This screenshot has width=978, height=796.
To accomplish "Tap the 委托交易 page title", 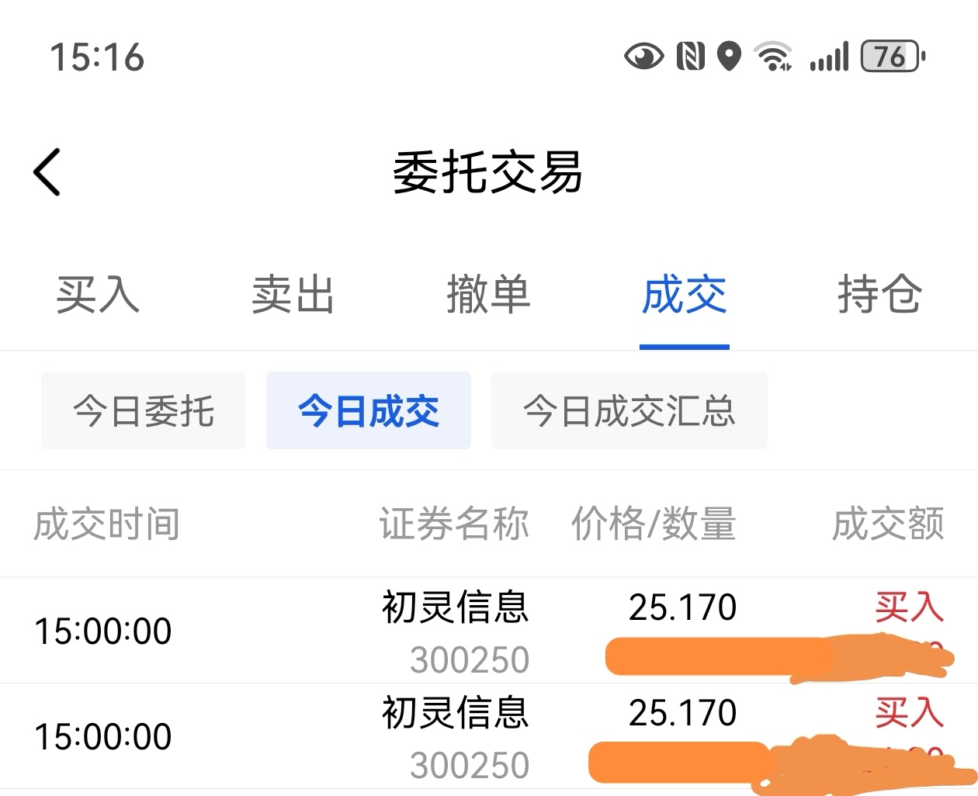I will [487, 171].
